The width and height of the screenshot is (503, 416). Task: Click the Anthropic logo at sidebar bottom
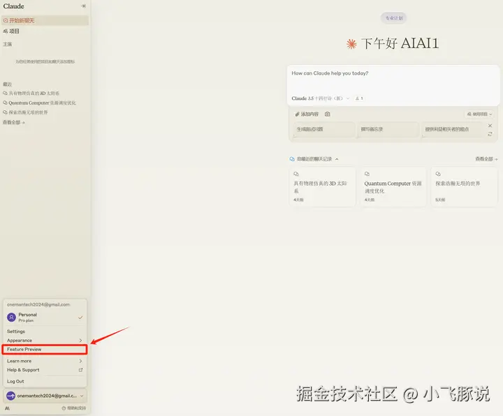tap(7, 408)
